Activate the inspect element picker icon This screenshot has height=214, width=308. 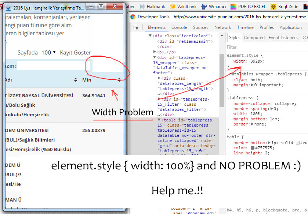click(x=136, y=27)
